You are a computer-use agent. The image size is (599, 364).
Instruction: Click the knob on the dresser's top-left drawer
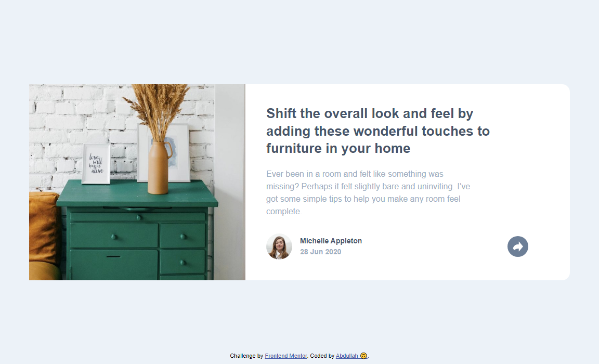point(114,237)
